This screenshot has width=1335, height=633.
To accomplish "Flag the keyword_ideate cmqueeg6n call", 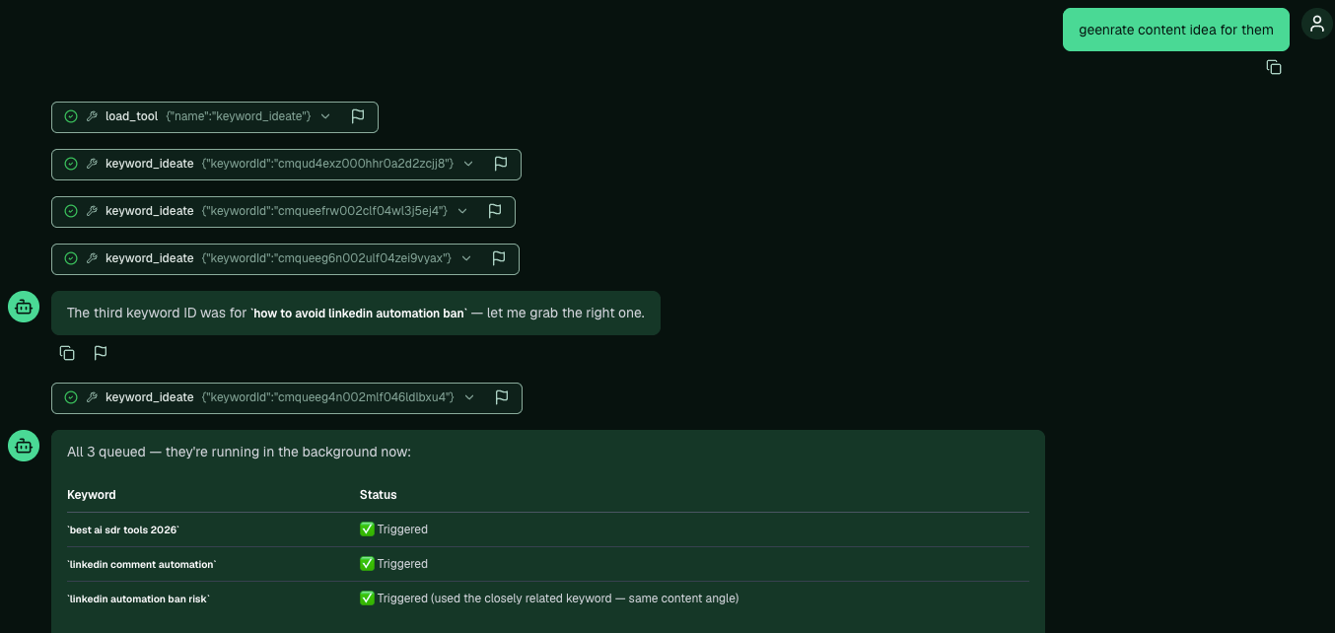I will click(499, 258).
